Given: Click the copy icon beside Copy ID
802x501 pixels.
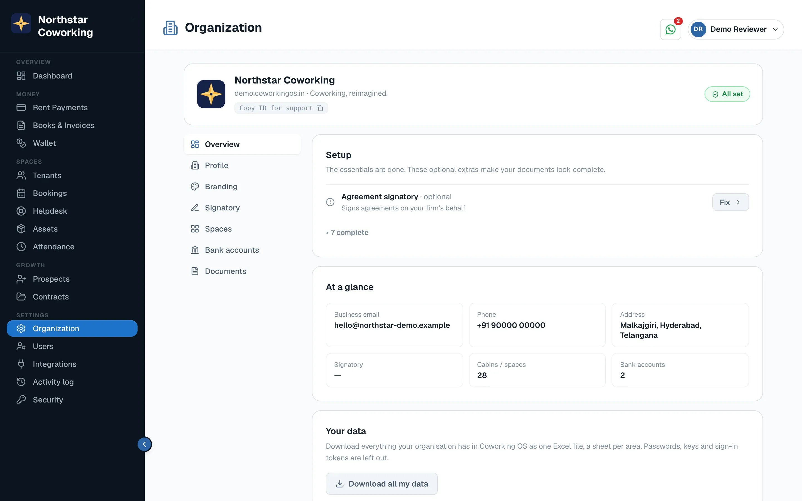Looking at the screenshot, I should [x=320, y=108].
